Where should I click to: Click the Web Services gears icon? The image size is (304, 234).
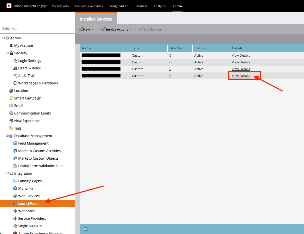pyautogui.click(x=15, y=196)
